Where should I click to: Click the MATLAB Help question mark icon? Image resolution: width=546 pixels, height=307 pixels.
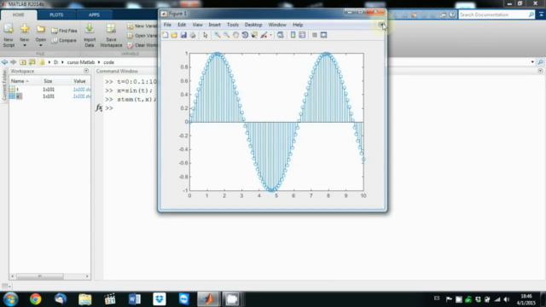pyautogui.click(x=452, y=14)
